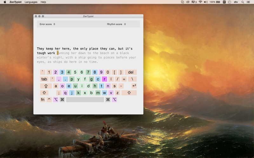
Task: Click the tab key
Action: click(44, 79)
